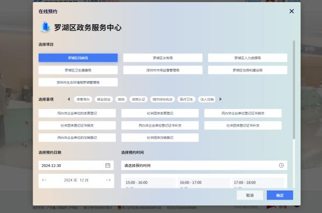Open the clock icon in time field

point(281,165)
